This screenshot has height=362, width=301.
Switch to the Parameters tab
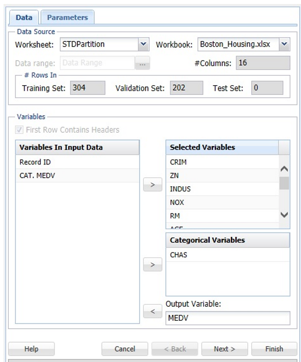coord(67,18)
